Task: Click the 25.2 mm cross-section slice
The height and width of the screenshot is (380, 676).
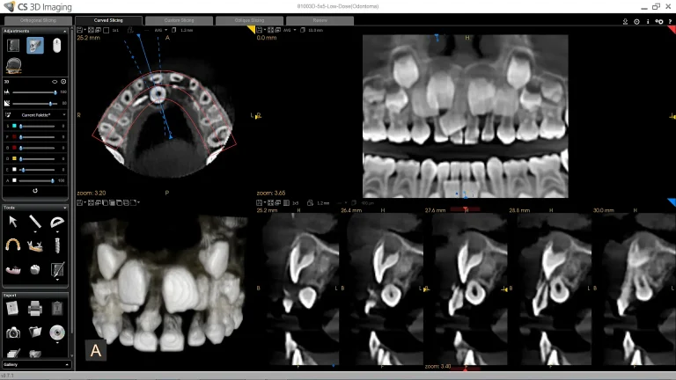Action: [x=298, y=289]
